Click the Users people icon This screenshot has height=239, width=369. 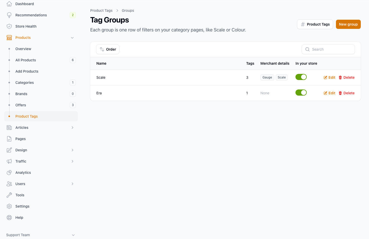point(9,184)
